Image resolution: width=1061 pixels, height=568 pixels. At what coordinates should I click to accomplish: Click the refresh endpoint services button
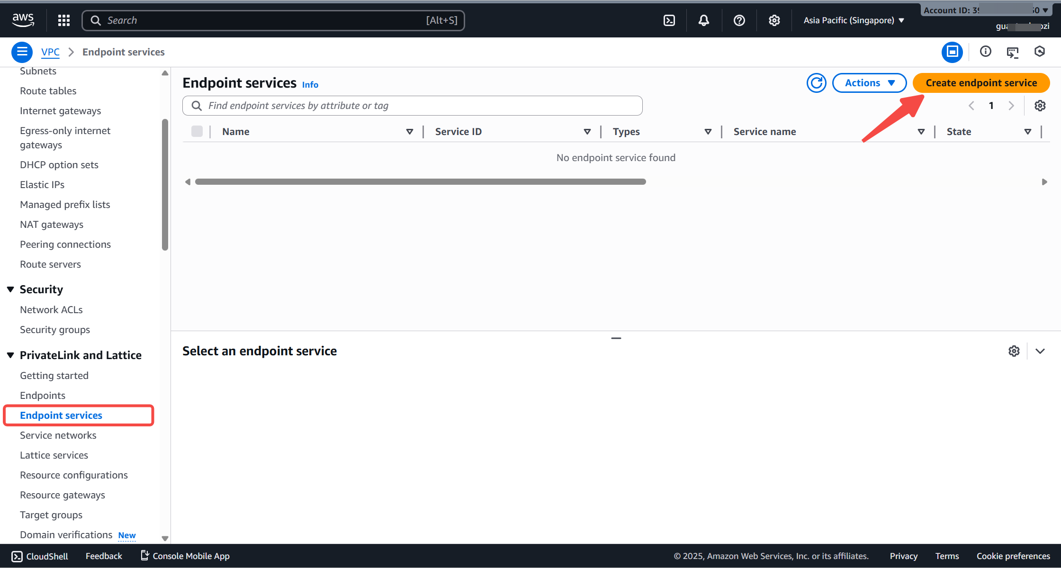(x=816, y=83)
